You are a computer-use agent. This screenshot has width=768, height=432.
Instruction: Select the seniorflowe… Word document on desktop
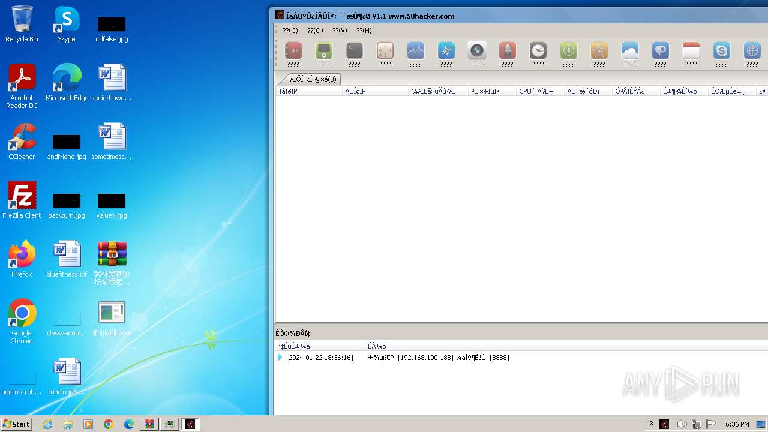click(112, 83)
